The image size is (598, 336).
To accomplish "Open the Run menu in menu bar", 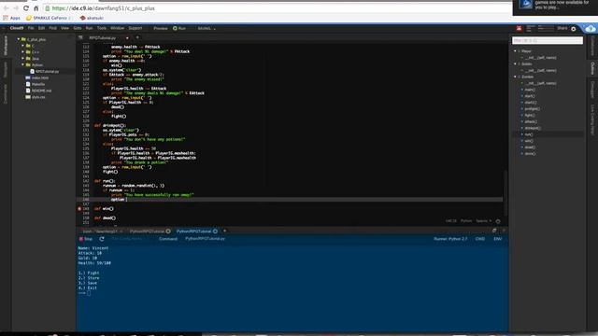I will [90, 28].
